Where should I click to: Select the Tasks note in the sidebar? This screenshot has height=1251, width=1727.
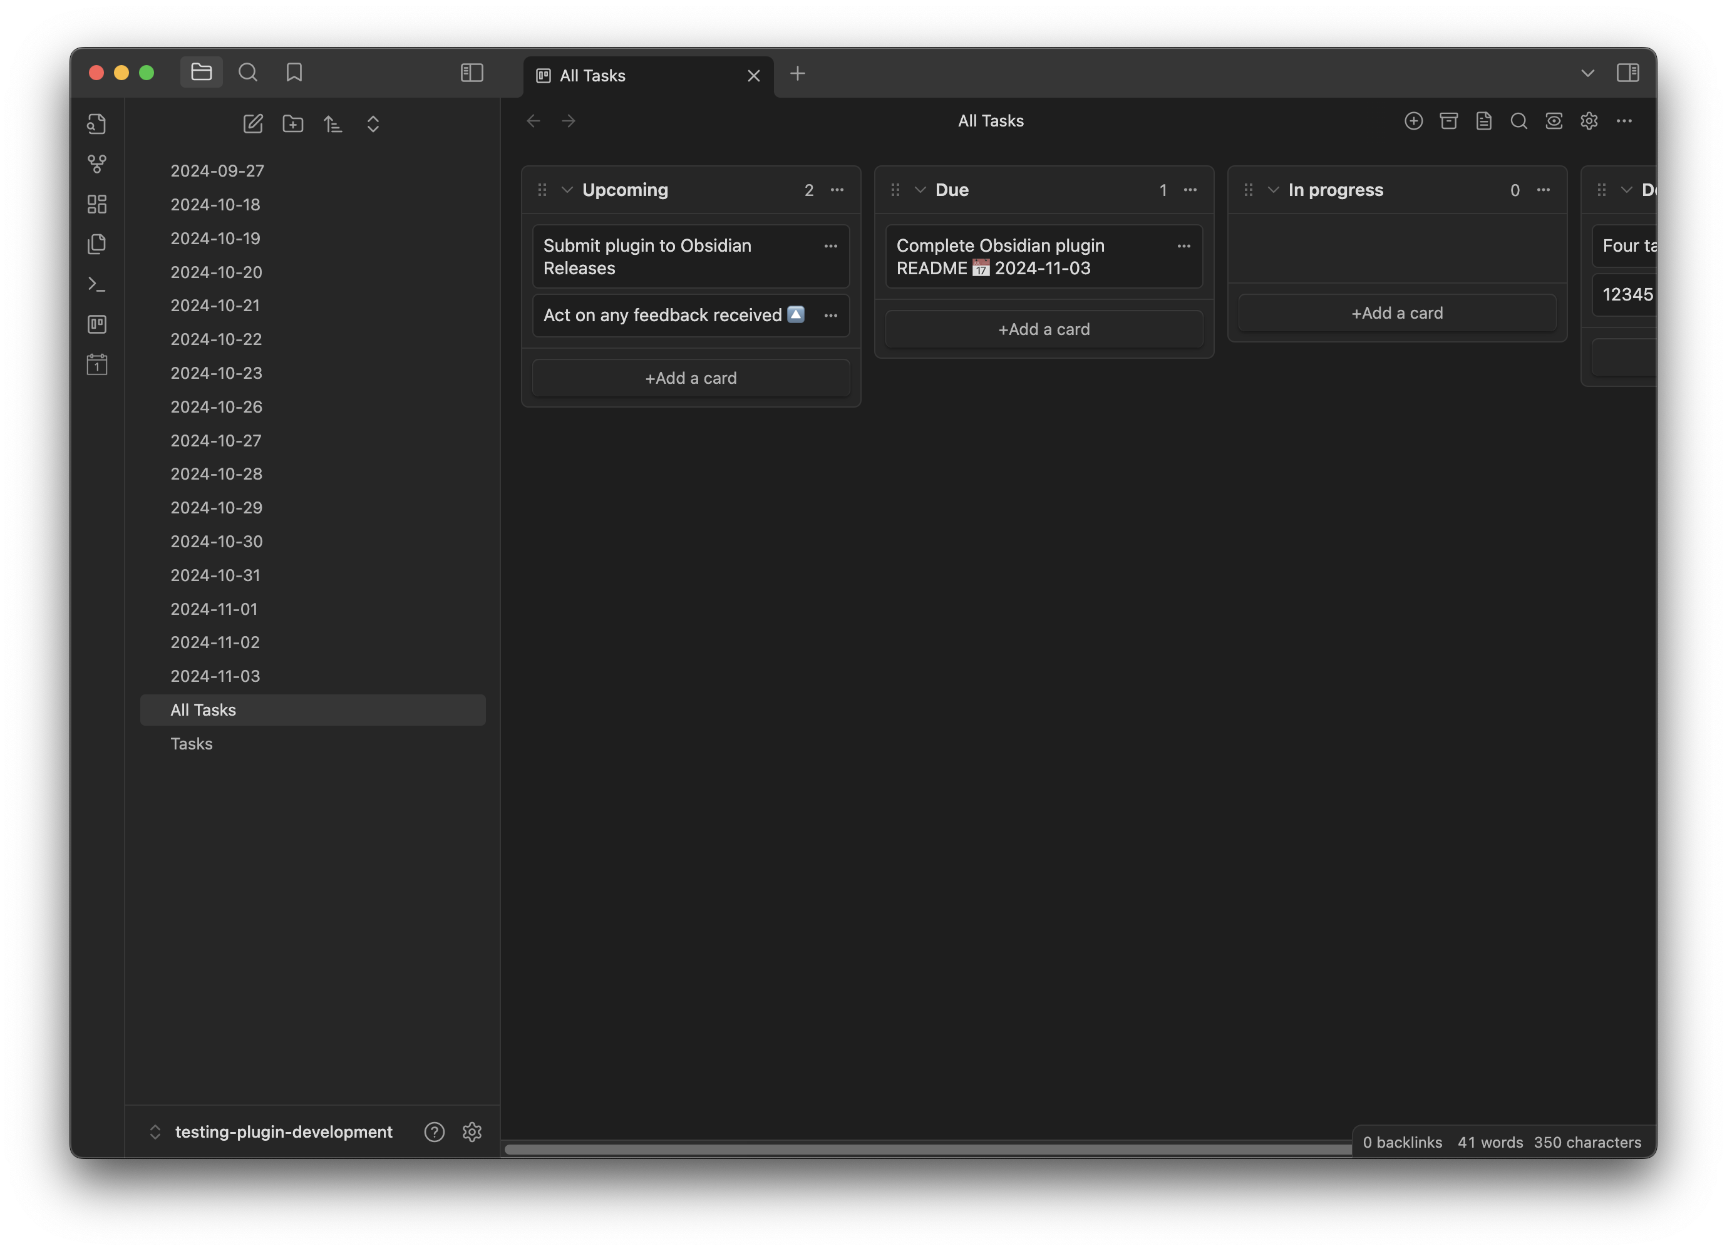point(191,744)
